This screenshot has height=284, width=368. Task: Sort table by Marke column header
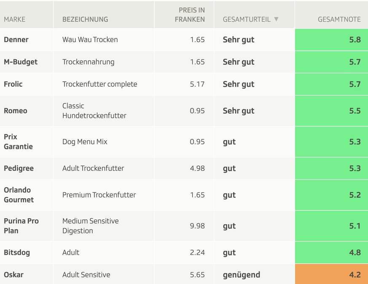(15, 19)
